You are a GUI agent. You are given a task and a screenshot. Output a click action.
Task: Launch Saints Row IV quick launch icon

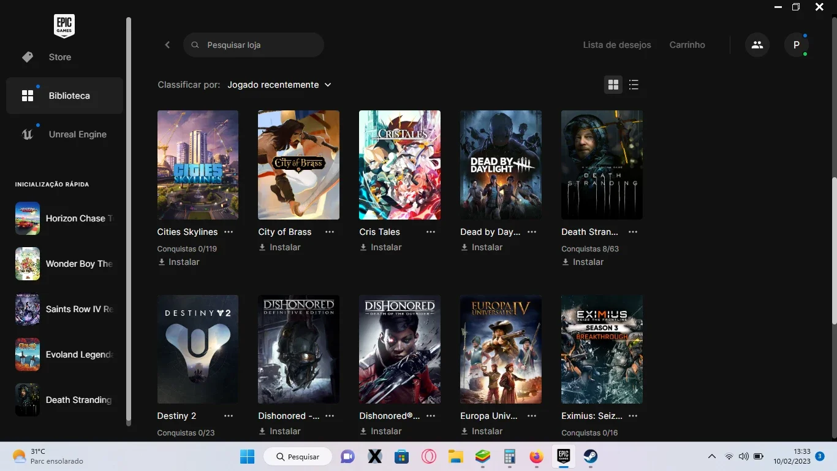[x=28, y=309]
